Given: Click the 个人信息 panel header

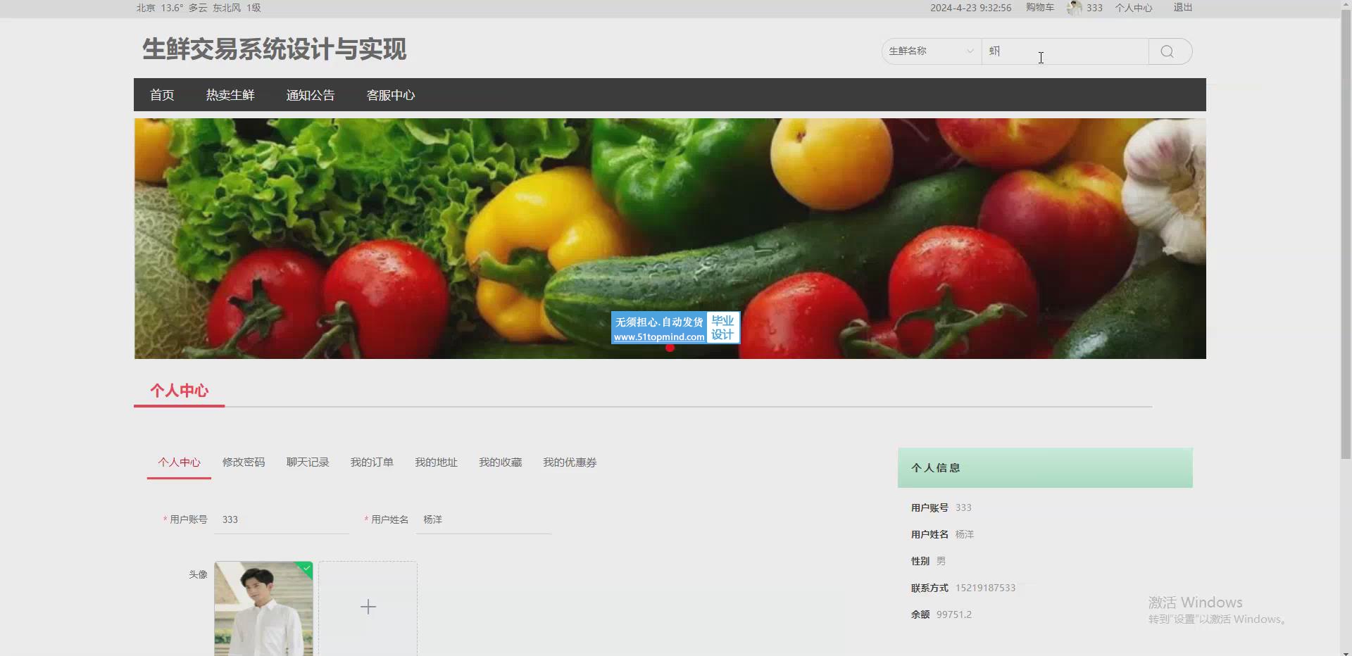Looking at the screenshot, I should coord(1045,468).
